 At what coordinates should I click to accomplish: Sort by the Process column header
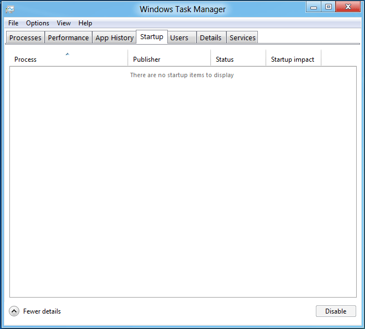pyautogui.click(x=68, y=58)
